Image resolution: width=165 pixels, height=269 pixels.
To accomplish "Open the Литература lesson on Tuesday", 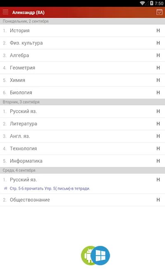I will (x=82, y=124).
